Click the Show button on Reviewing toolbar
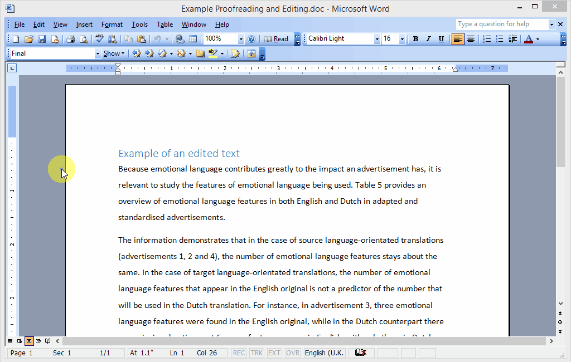This screenshot has height=362, width=571. tap(114, 53)
